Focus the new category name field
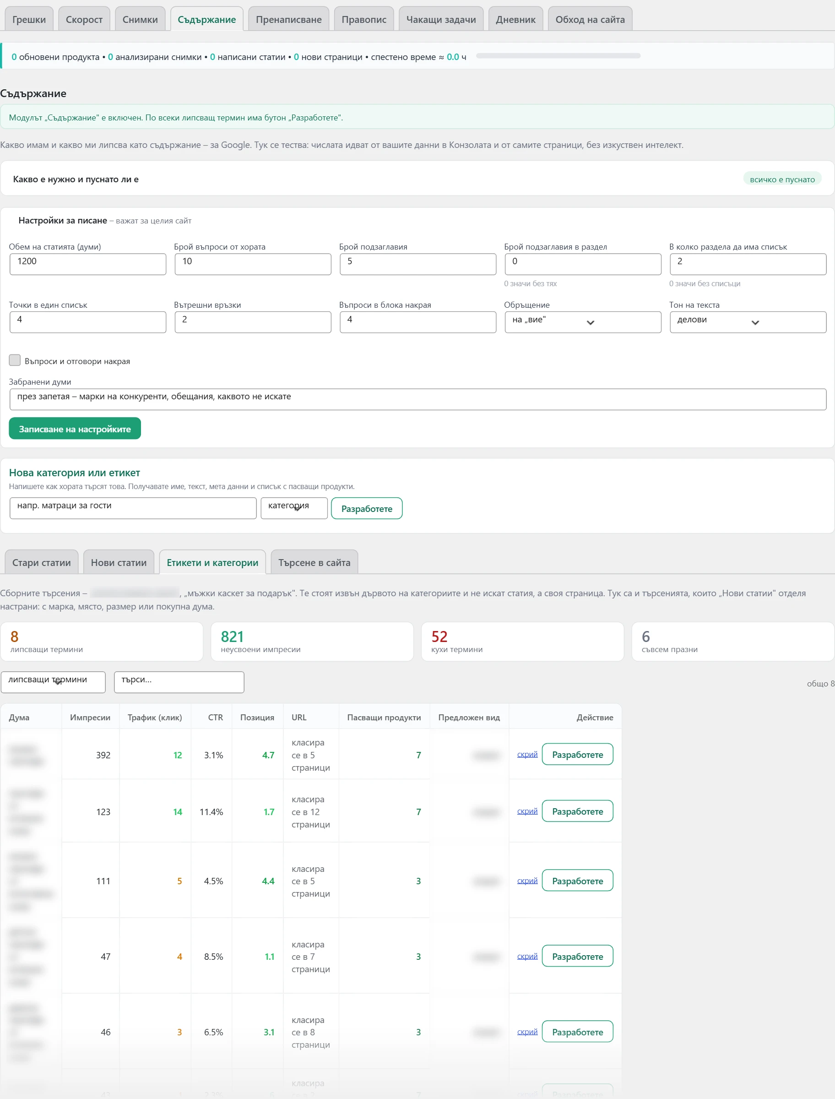Screen dimensions: 835x1099 pos(133,508)
